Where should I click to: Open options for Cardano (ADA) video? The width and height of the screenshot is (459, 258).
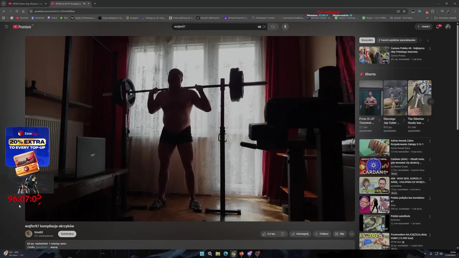point(430,159)
